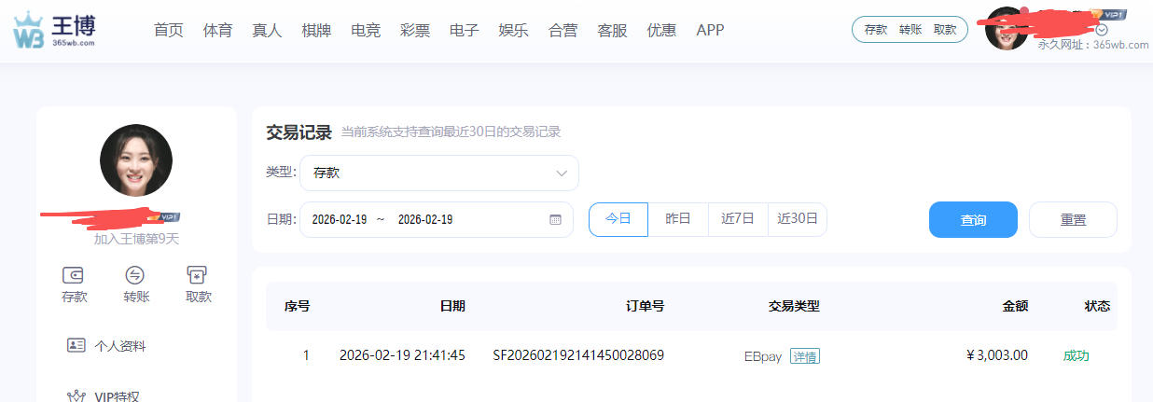Select the 近7日 date range option

pos(738,219)
